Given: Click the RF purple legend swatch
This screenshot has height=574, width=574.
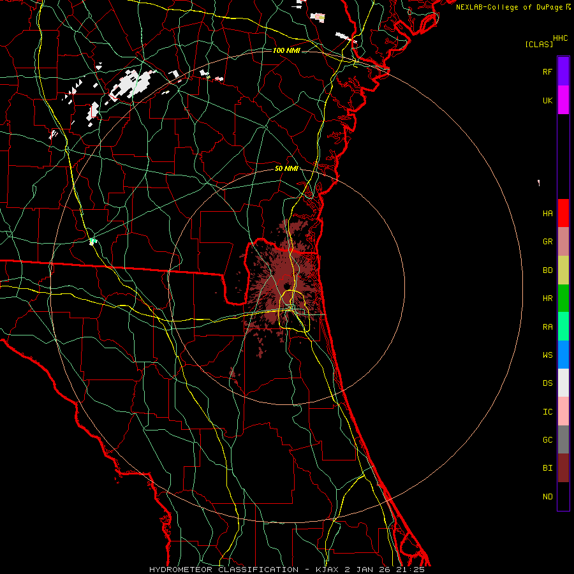Looking at the screenshot, I should [x=563, y=71].
